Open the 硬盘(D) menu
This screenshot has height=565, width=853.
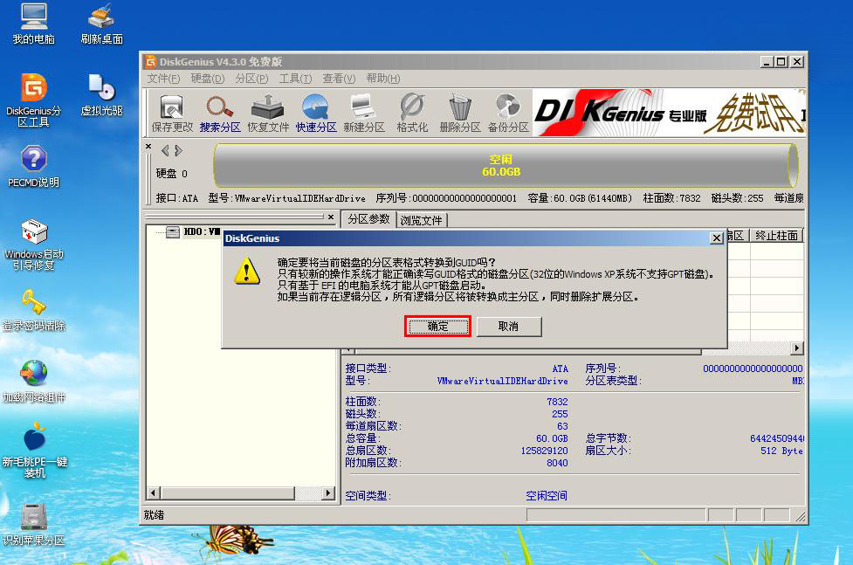[207, 79]
